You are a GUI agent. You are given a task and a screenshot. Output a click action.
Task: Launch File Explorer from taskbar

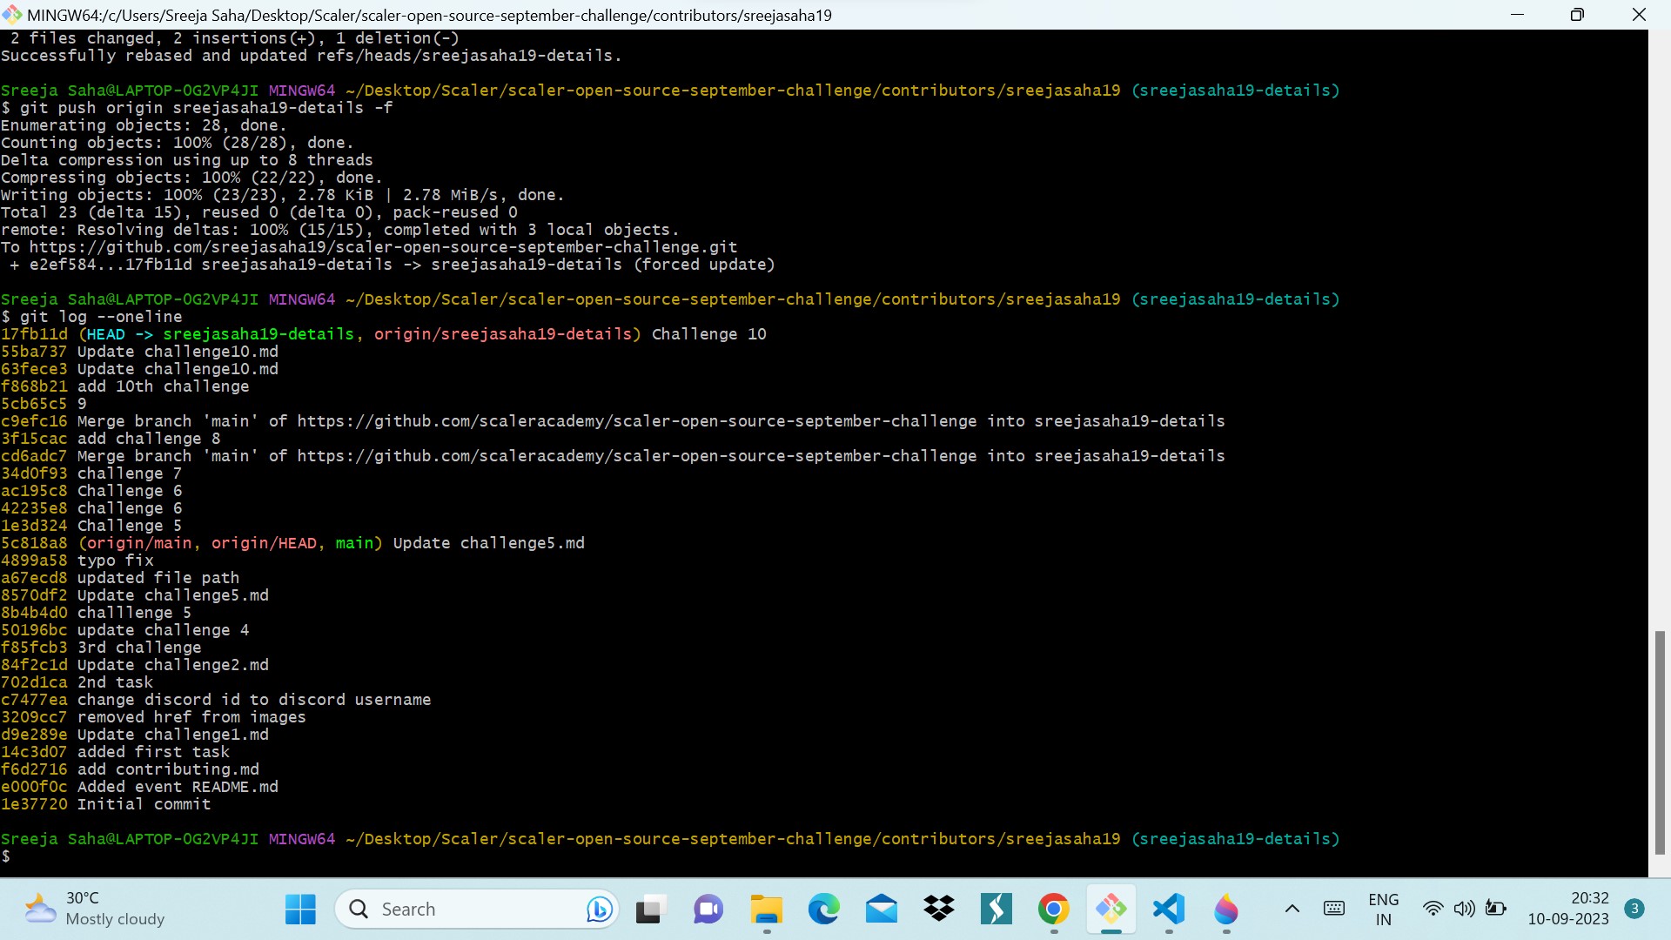coord(766,910)
